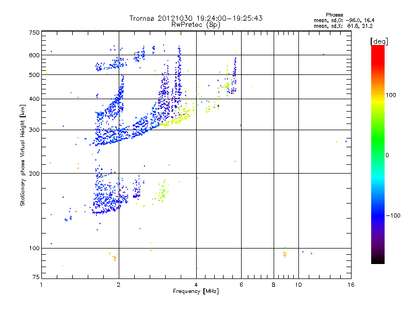Click the '200' y-axis tick label
413x310 pixels.
(34, 174)
